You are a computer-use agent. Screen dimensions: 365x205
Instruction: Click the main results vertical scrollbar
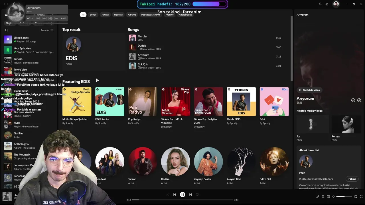point(291,48)
